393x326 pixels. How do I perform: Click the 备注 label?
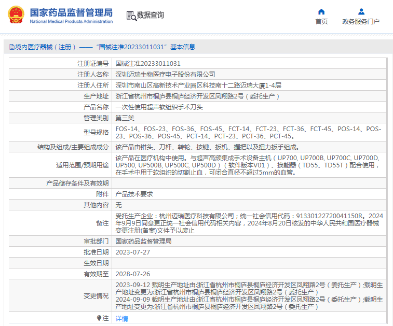tap(102, 223)
